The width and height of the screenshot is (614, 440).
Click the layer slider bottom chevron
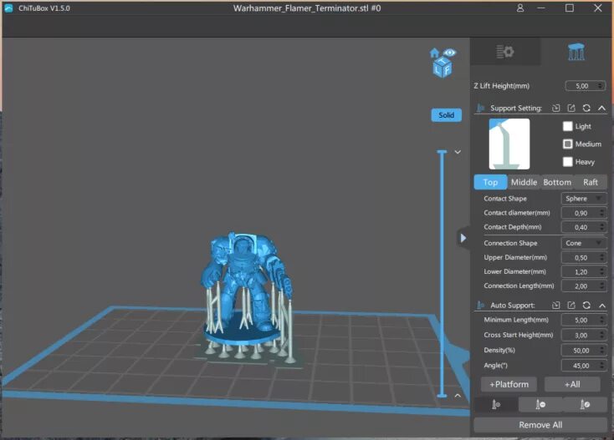pos(458,396)
